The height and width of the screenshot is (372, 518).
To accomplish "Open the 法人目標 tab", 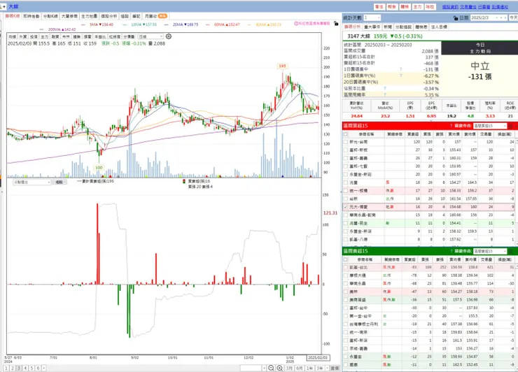I will click(439, 27).
